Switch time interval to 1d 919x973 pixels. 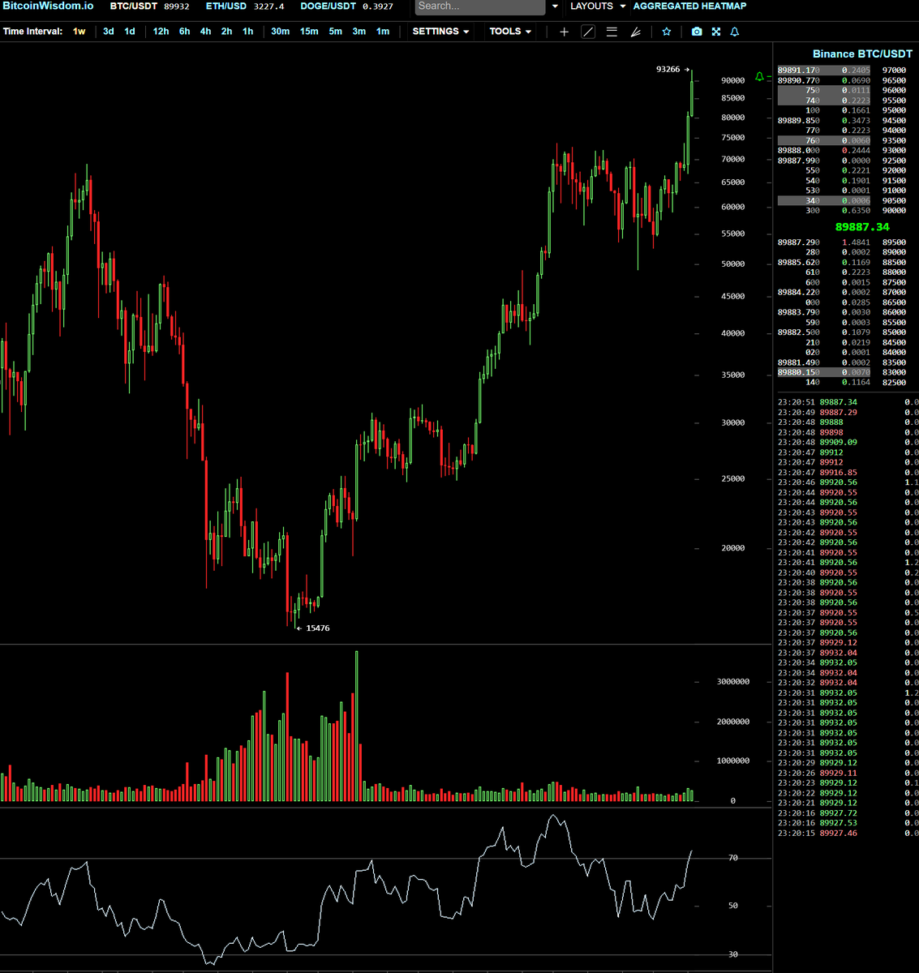(130, 32)
